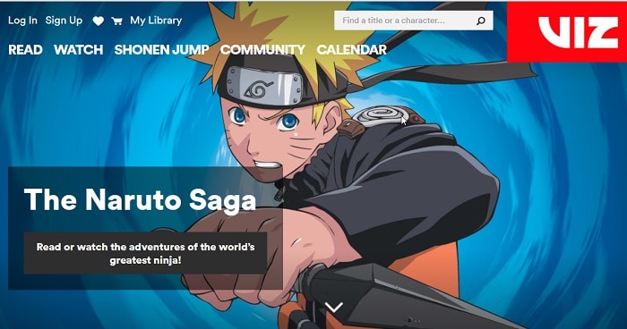This screenshot has height=329, width=627.
Task: Open the shopping cart icon
Action: pyautogui.click(x=116, y=21)
